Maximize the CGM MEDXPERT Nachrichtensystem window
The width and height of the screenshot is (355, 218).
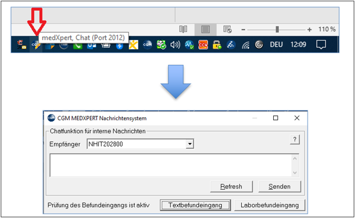275,118
